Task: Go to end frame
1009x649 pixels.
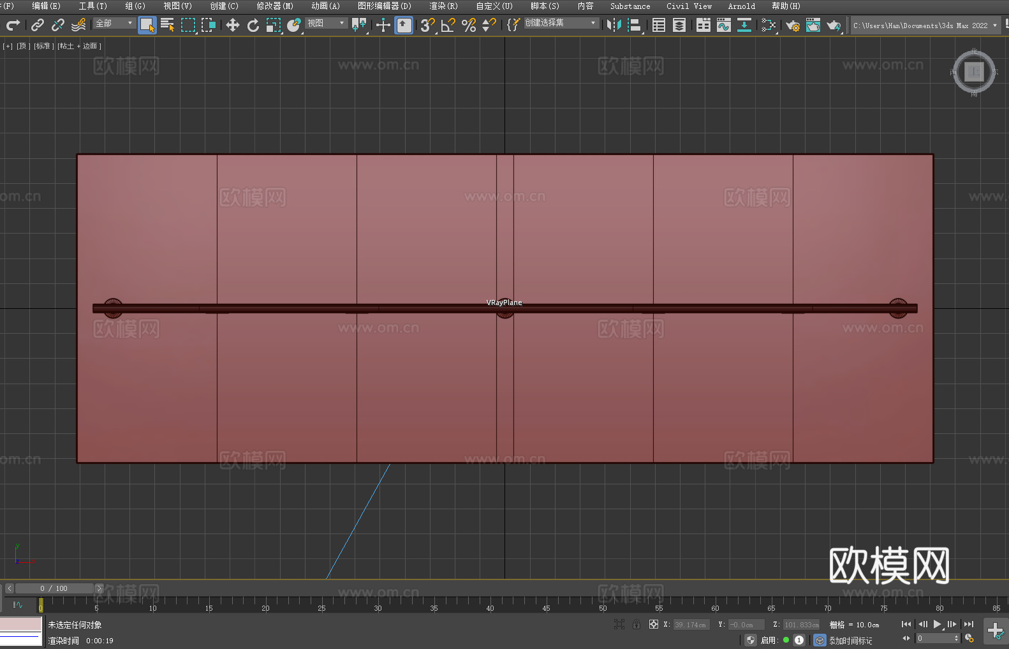Action: (x=969, y=624)
